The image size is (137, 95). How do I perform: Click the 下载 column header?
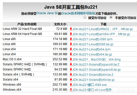pos(103,24)
